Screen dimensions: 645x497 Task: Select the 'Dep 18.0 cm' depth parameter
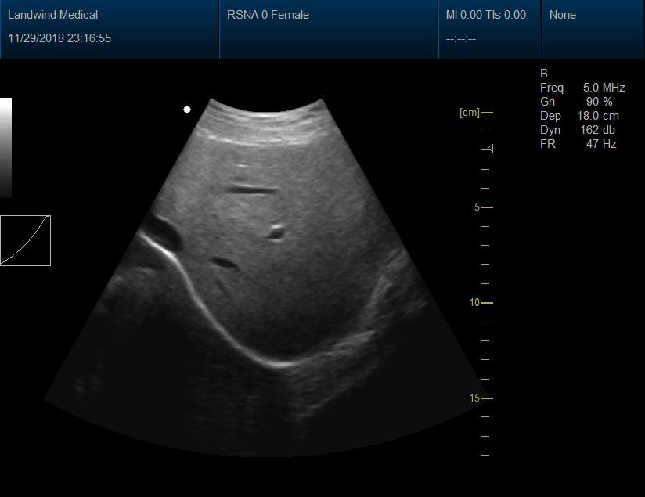[x=579, y=116]
